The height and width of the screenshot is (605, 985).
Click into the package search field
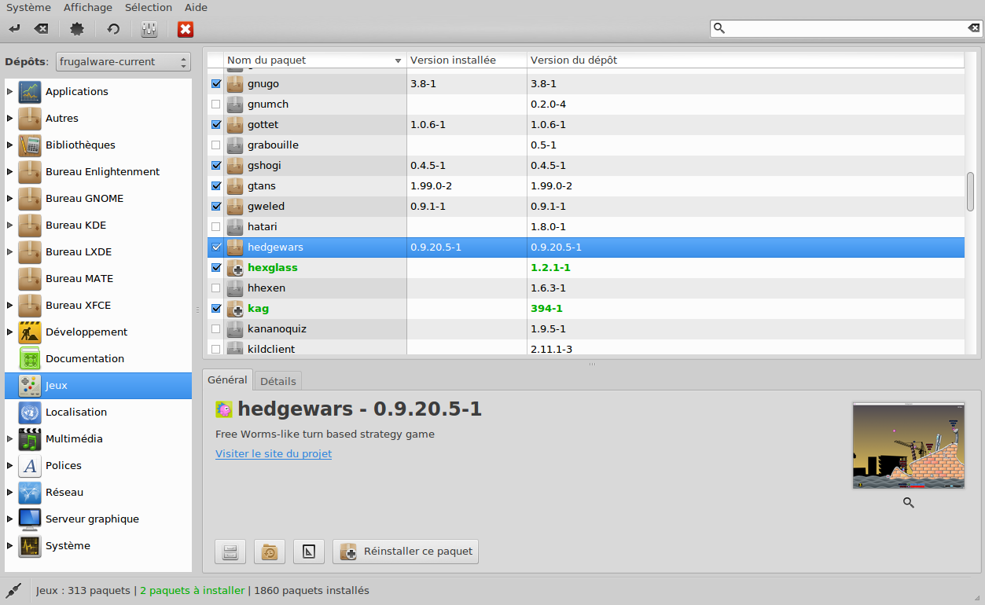point(846,28)
